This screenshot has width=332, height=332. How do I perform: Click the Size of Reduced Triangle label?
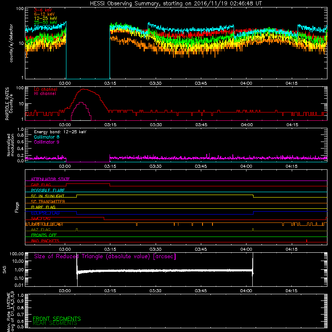[x=105, y=256]
